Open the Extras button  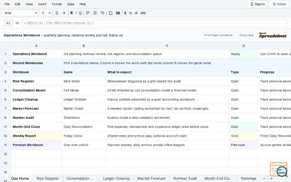[279, 4]
